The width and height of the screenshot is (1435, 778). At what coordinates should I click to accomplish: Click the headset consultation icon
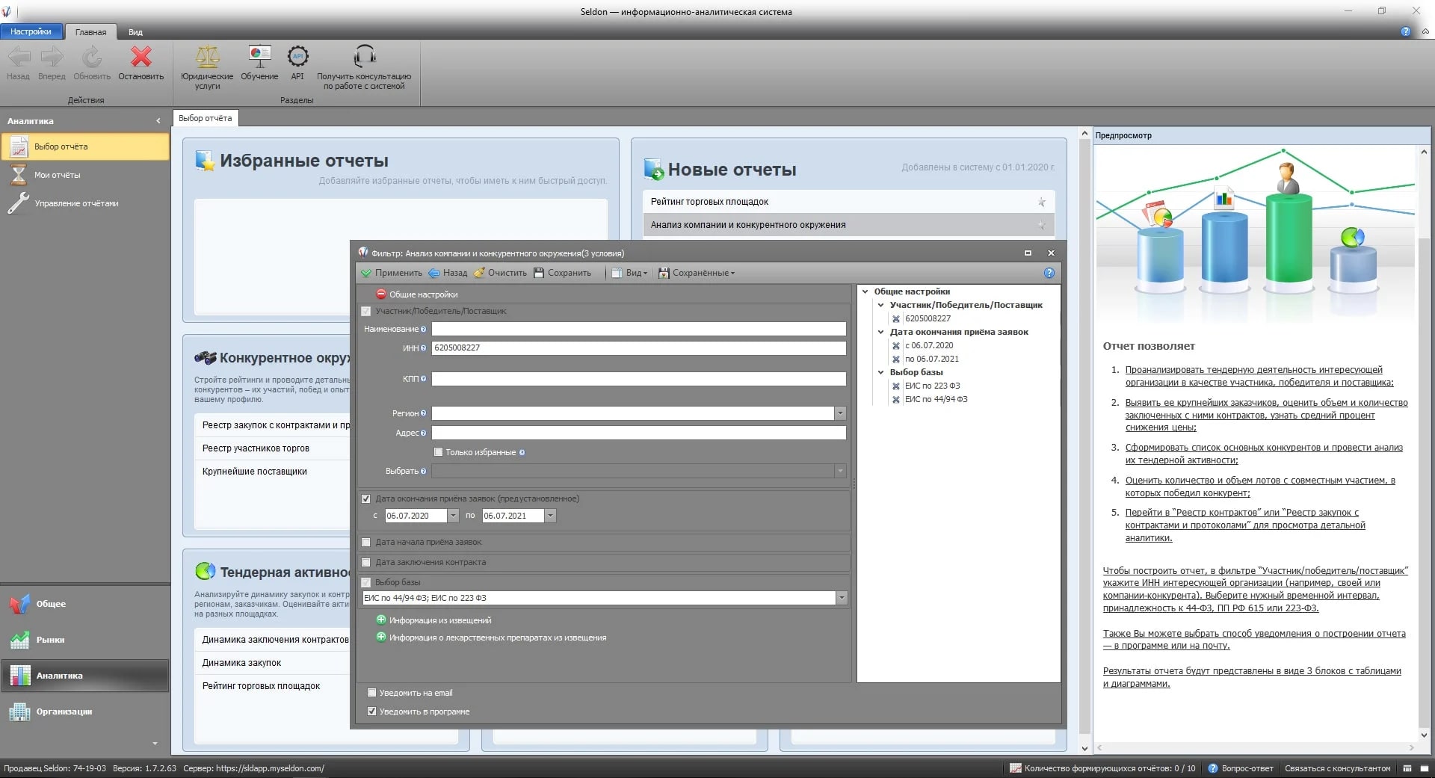[x=364, y=57]
